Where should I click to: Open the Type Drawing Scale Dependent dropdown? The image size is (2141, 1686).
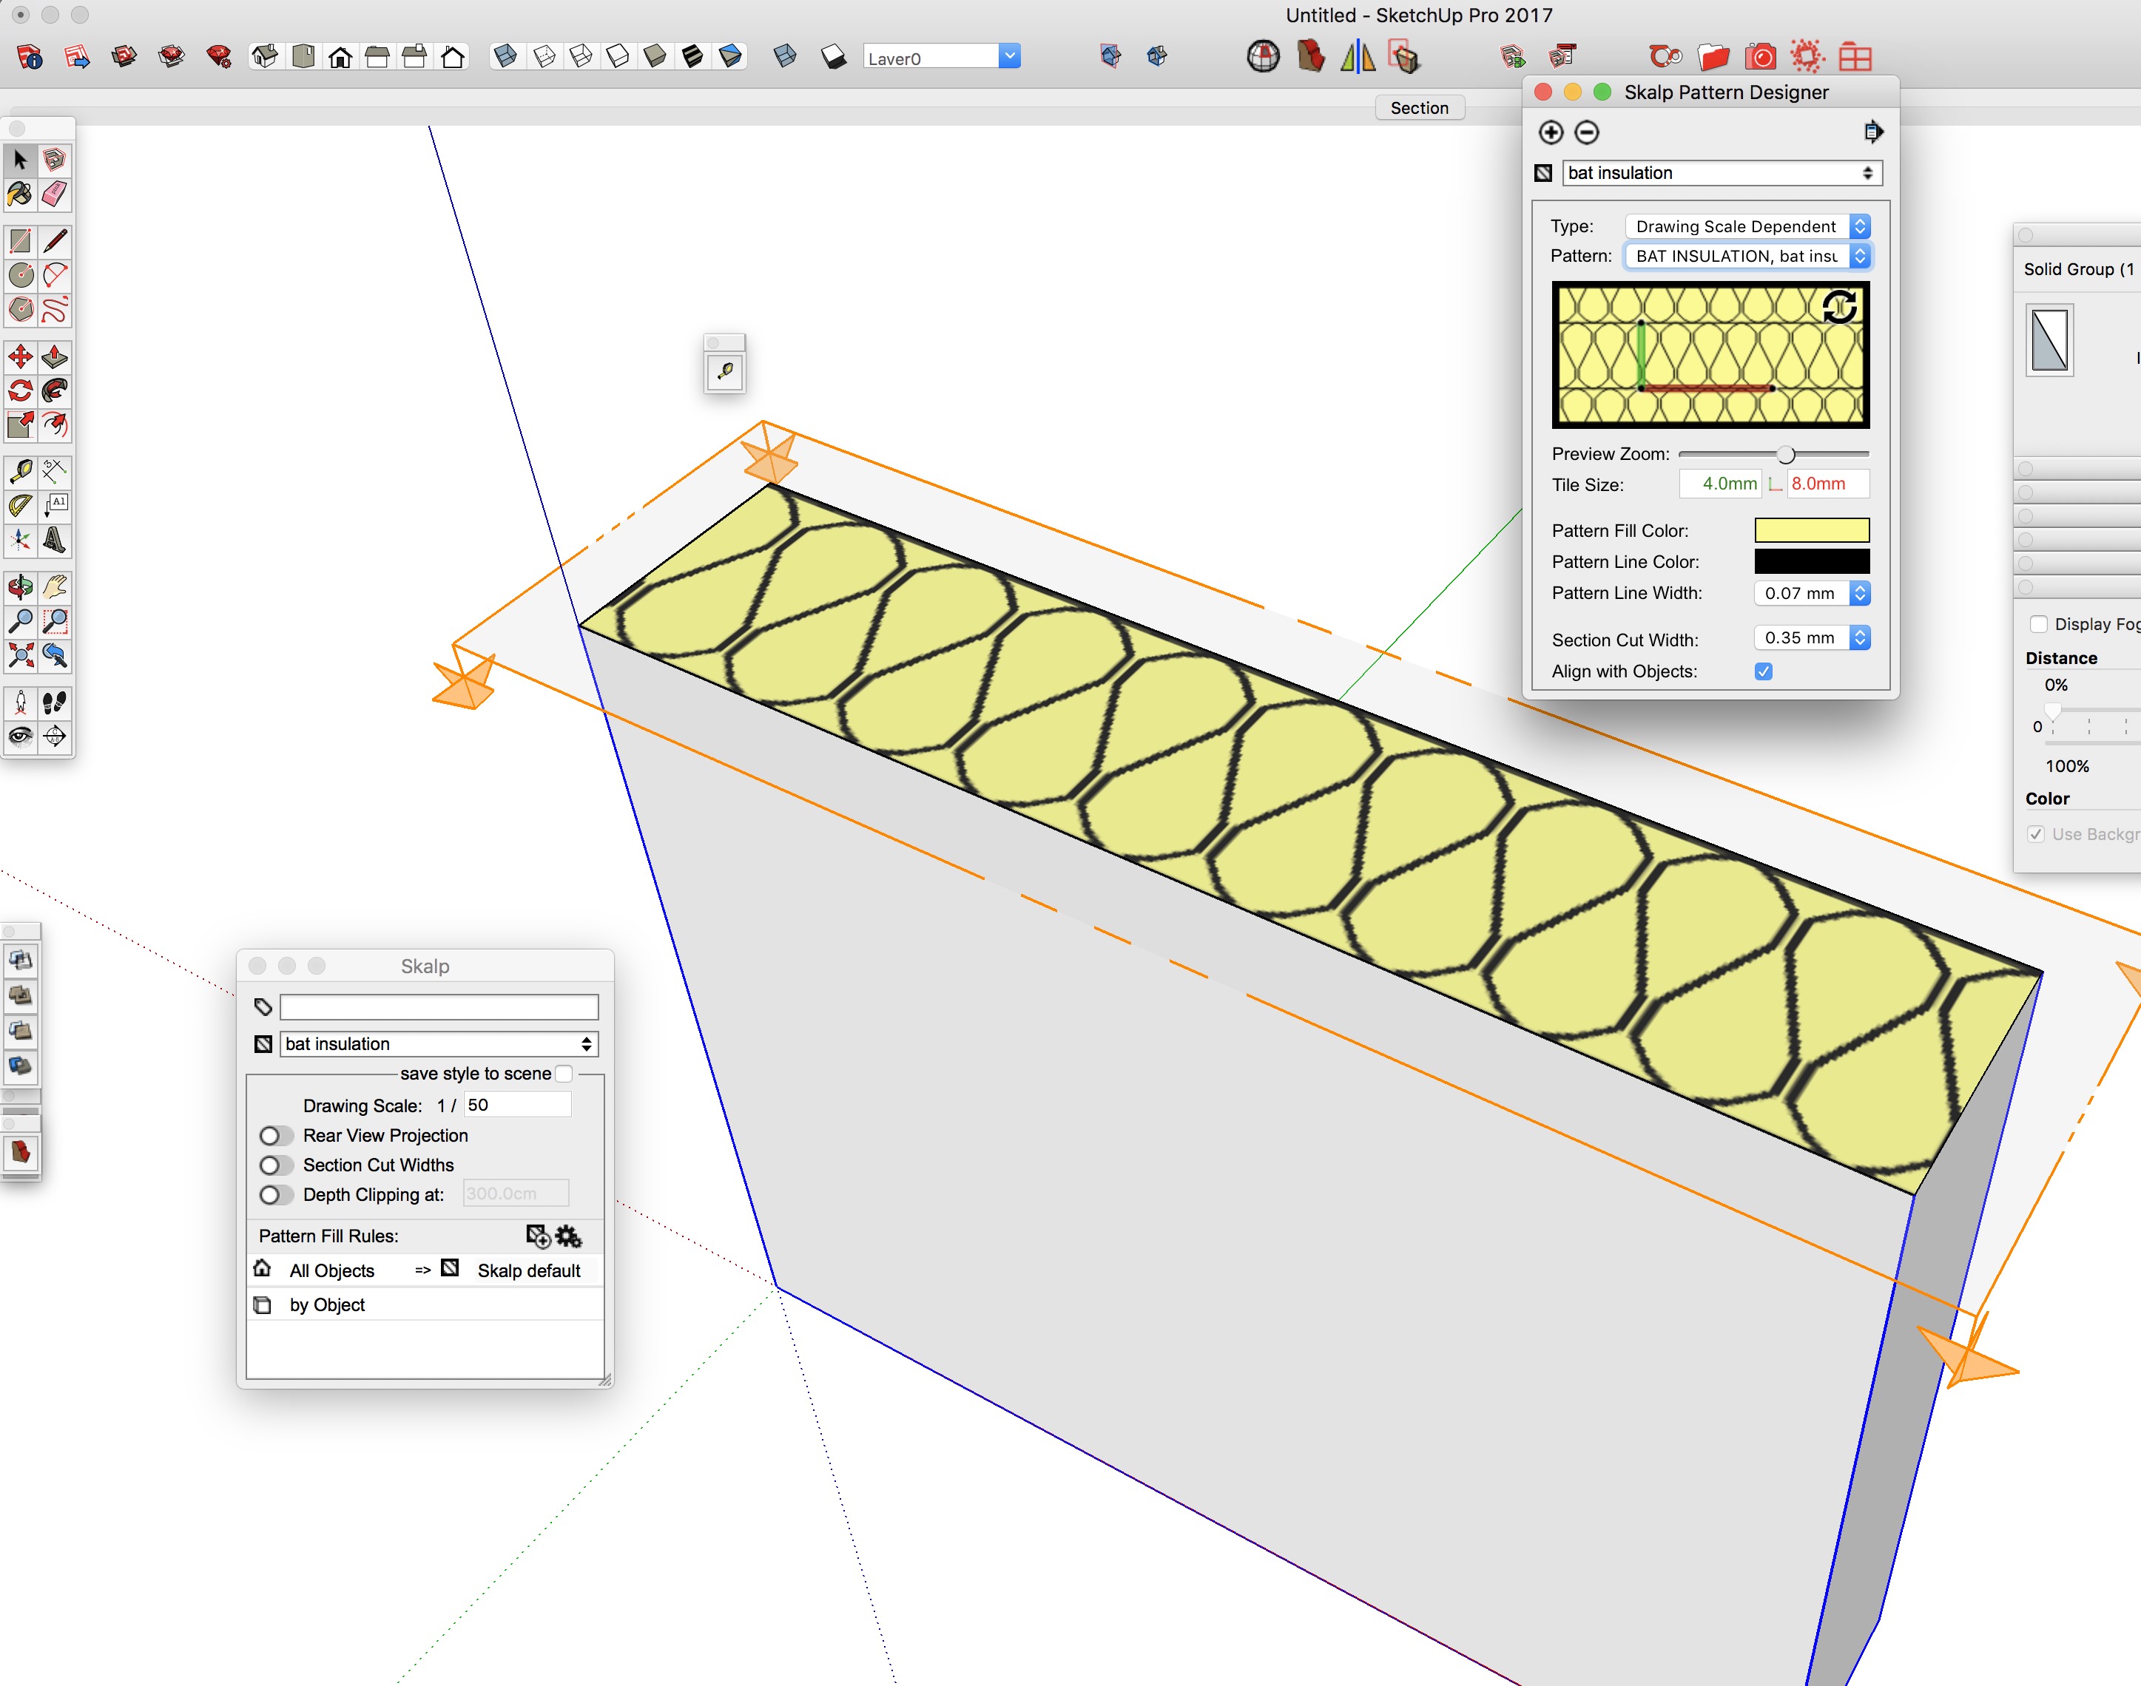coord(1747,226)
